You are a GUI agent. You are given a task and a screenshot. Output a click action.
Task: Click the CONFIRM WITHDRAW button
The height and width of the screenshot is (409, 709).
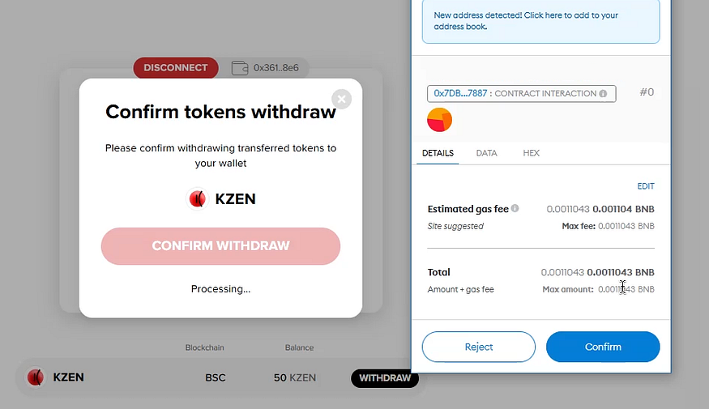[220, 246]
